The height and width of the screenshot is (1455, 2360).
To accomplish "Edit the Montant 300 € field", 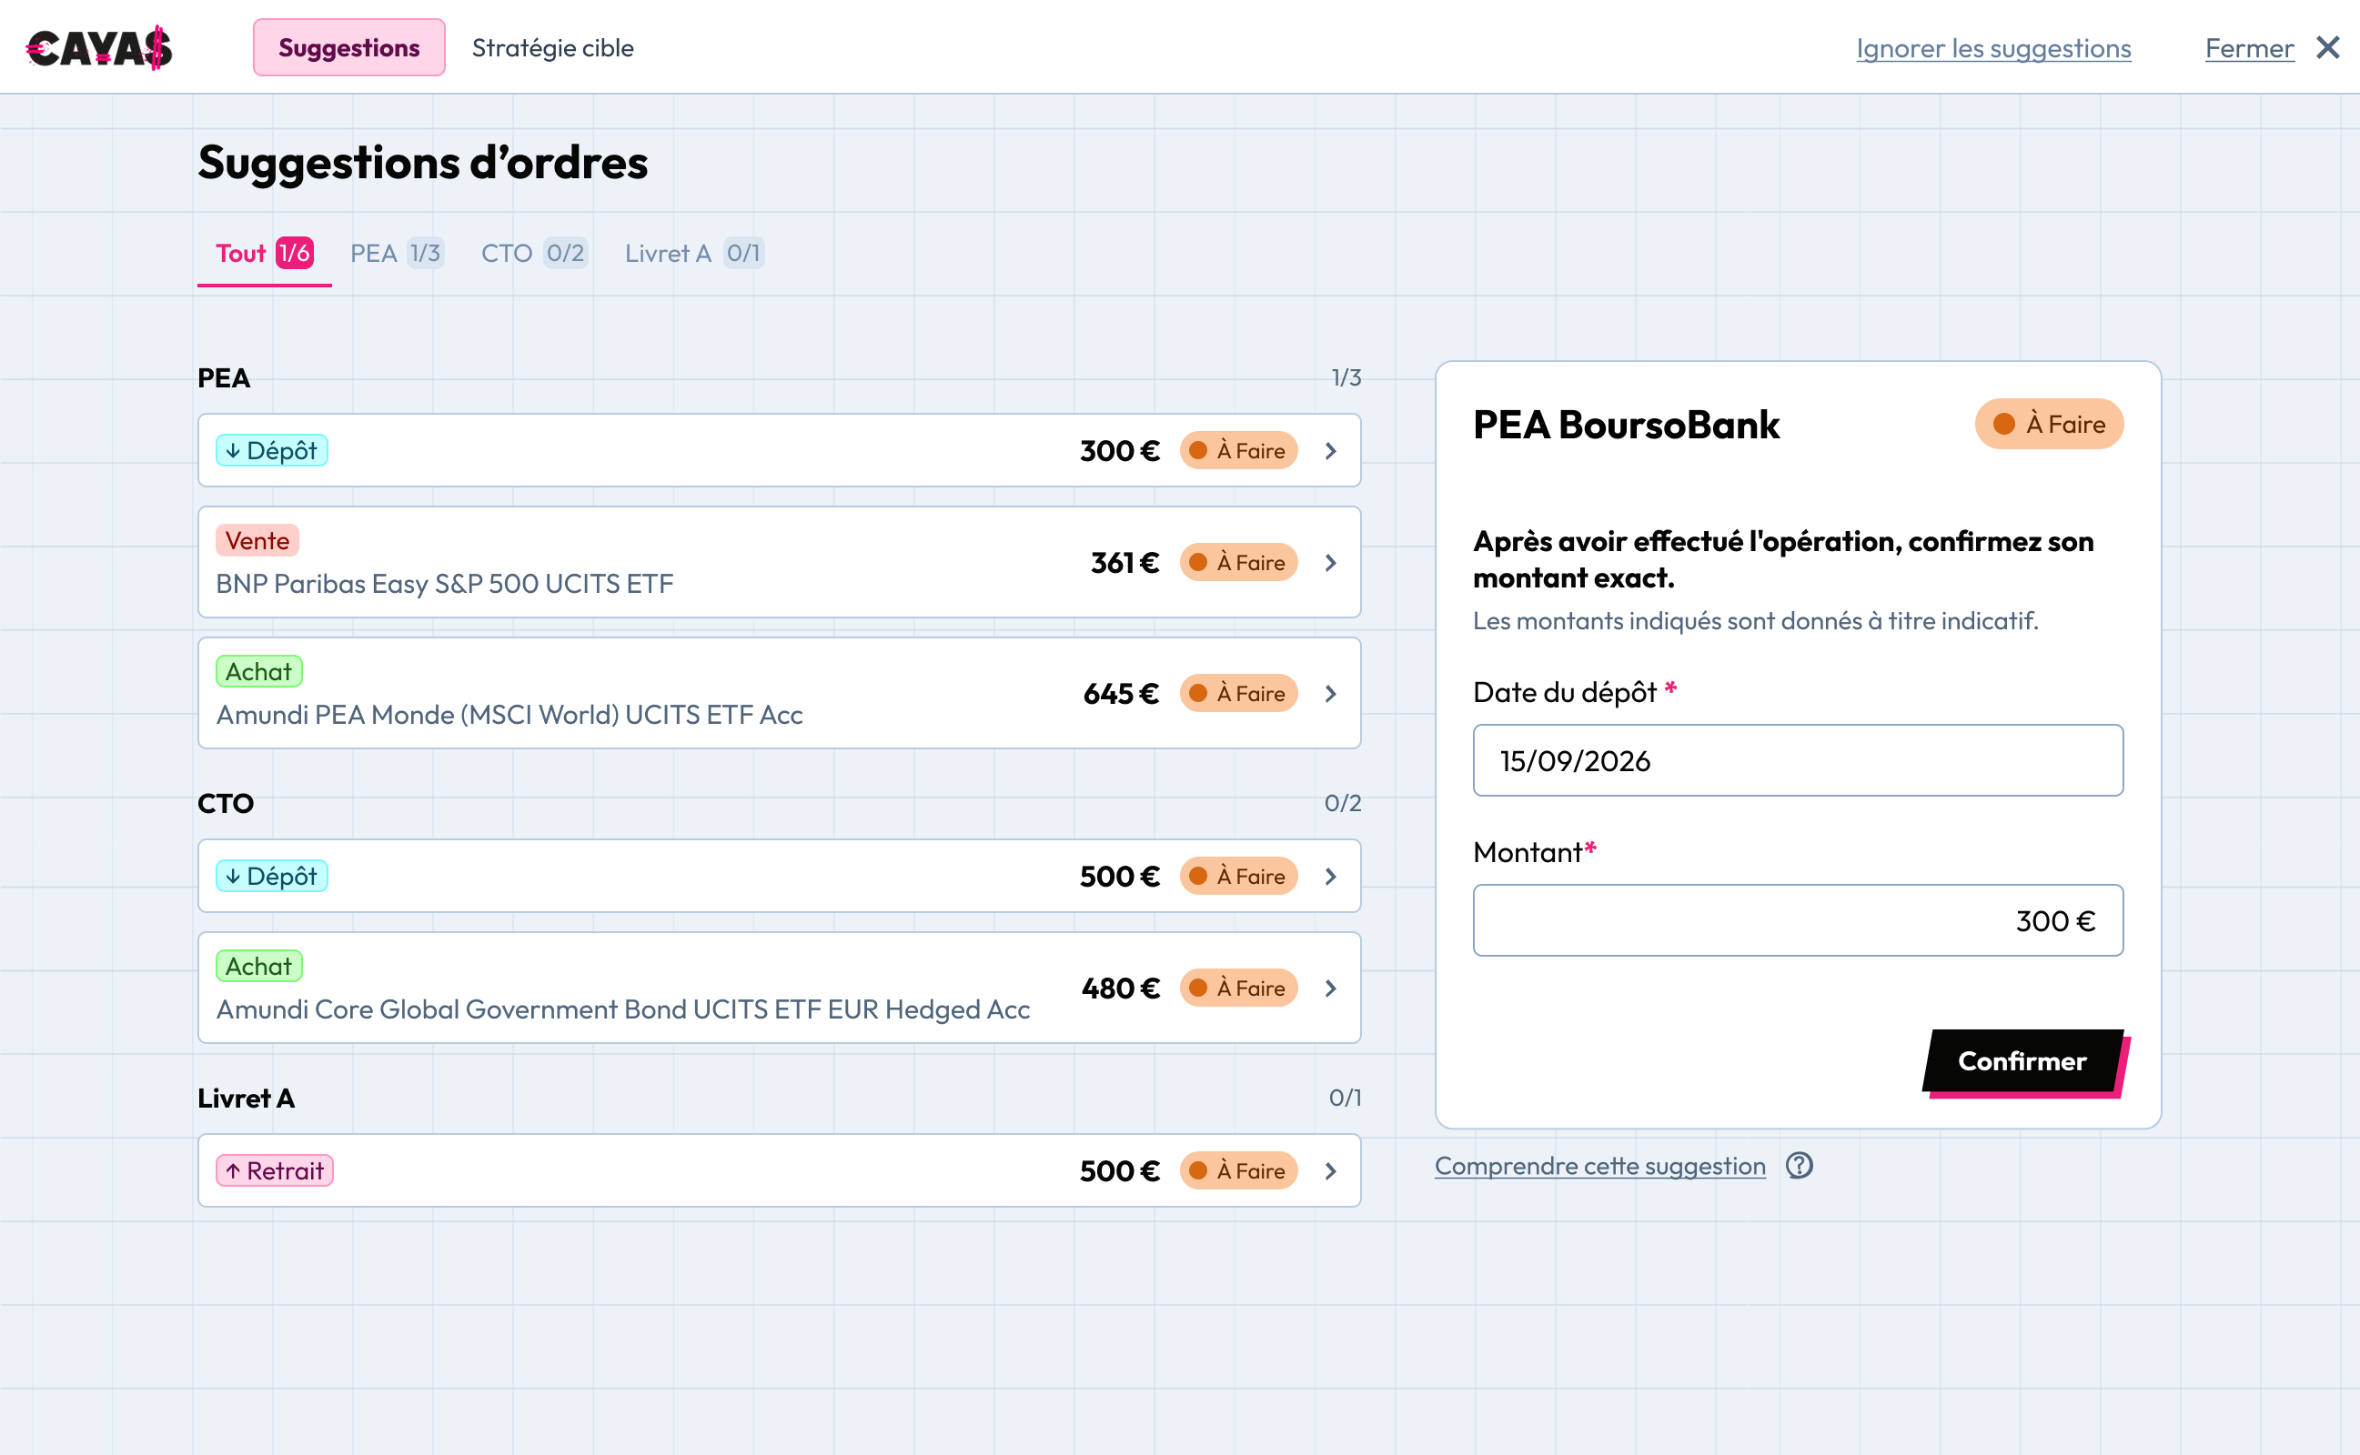I will click(x=1798, y=920).
